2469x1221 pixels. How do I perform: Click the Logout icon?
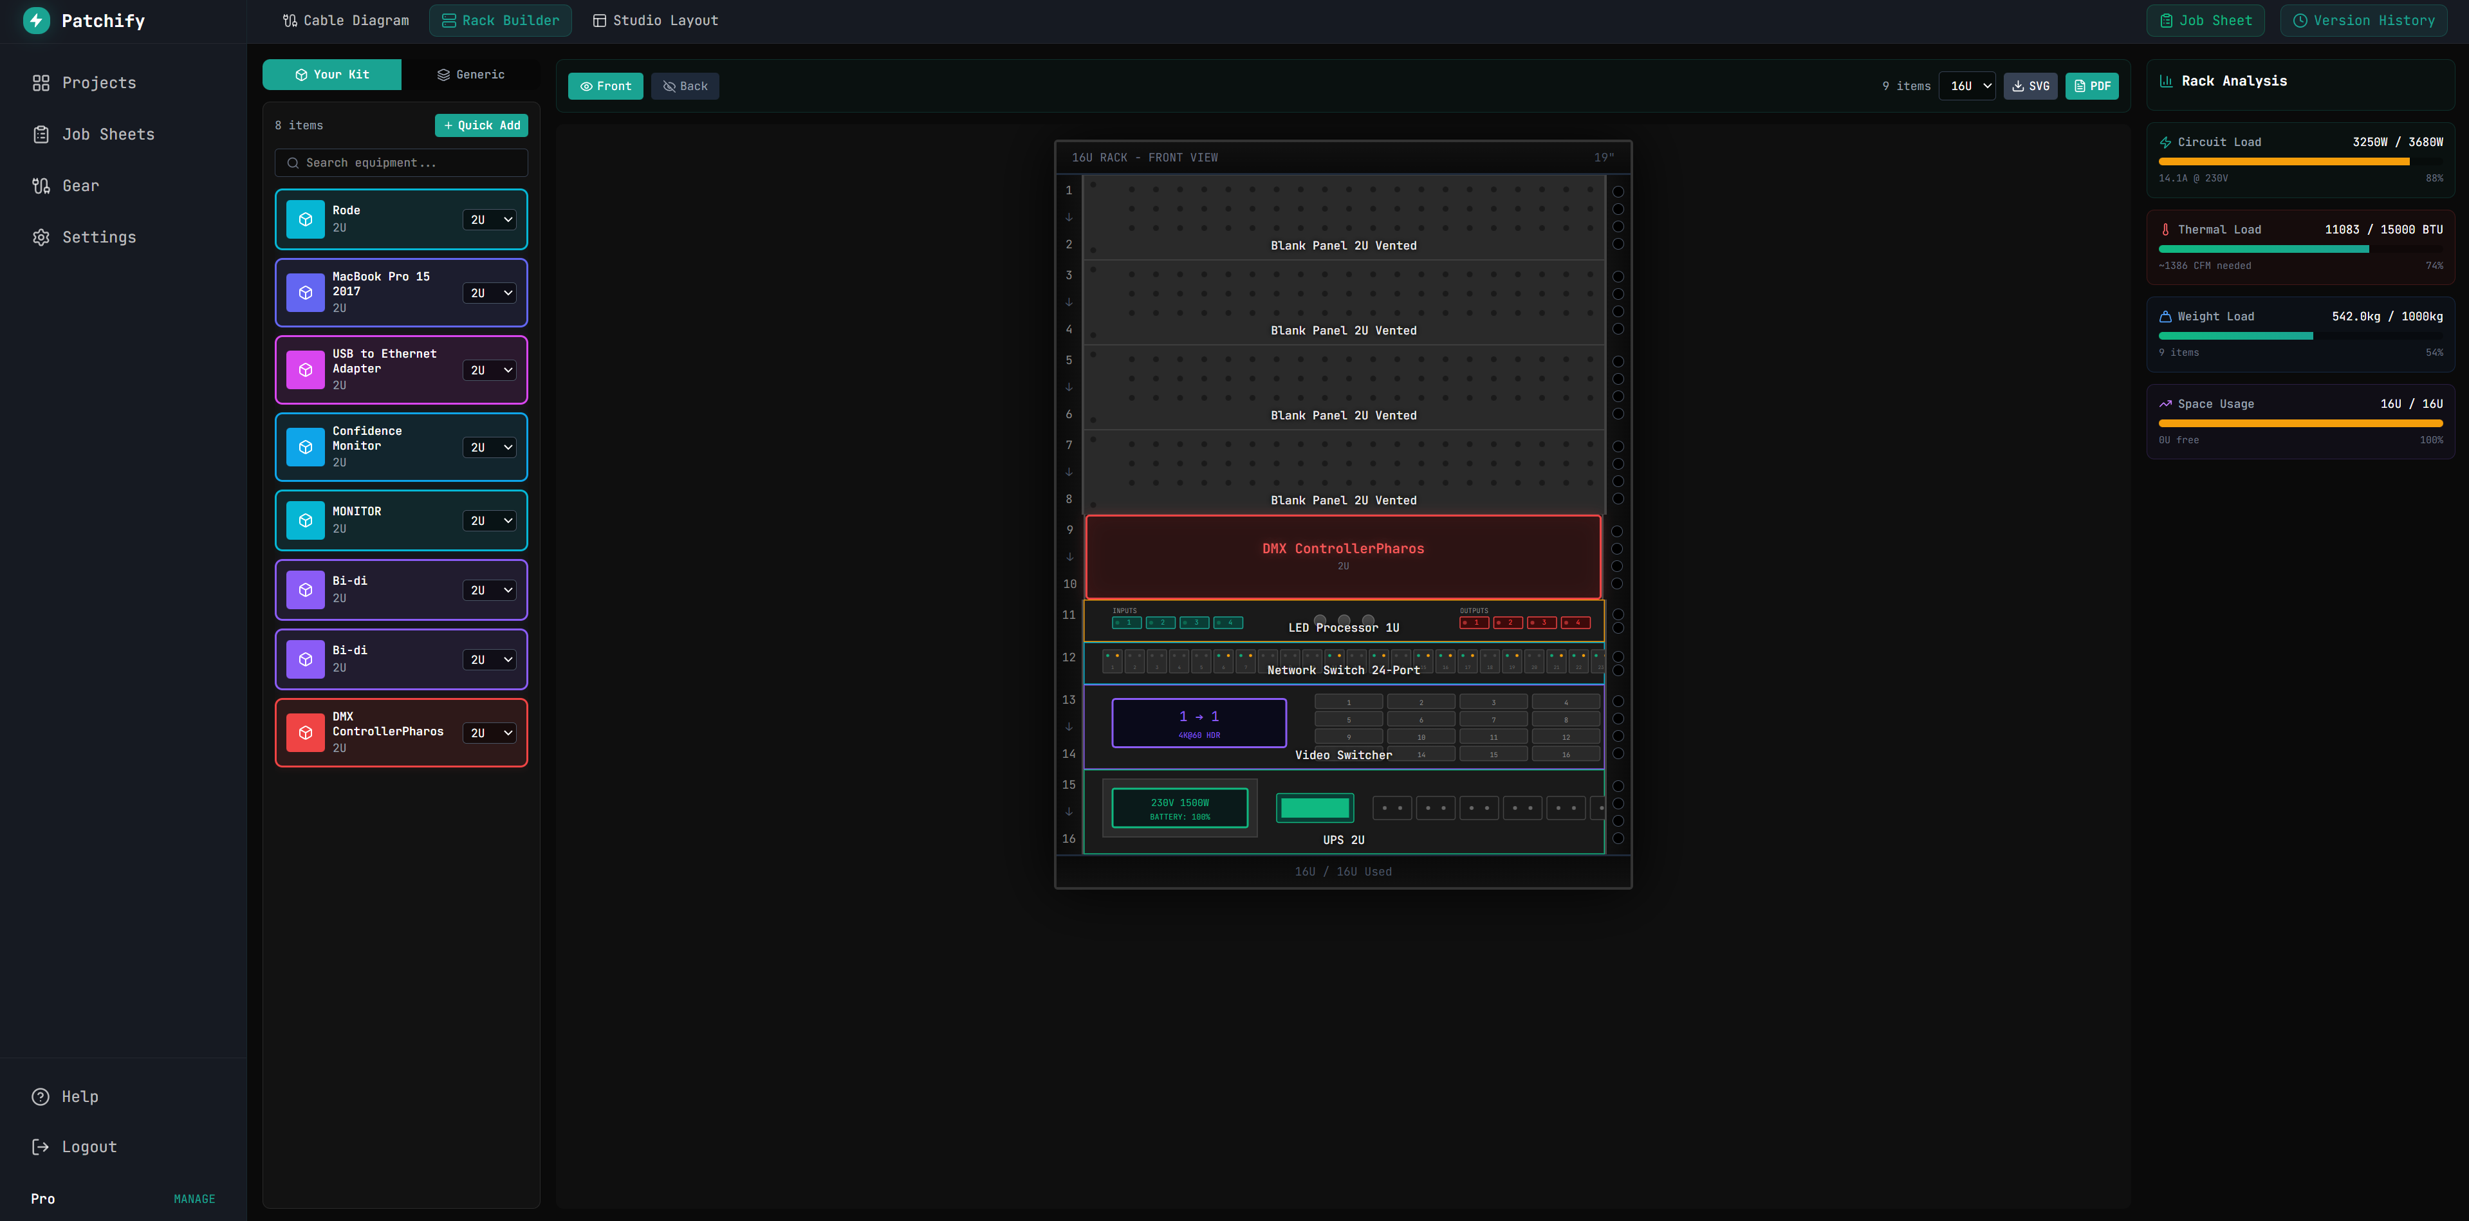point(41,1147)
